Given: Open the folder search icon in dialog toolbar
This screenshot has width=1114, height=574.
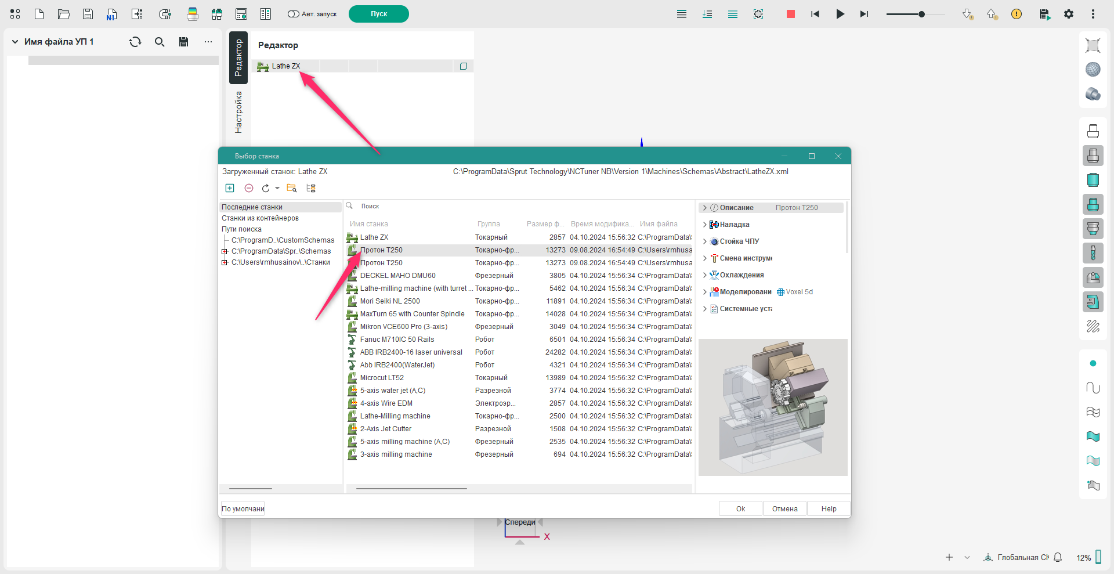Looking at the screenshot, I should [292, 188].
